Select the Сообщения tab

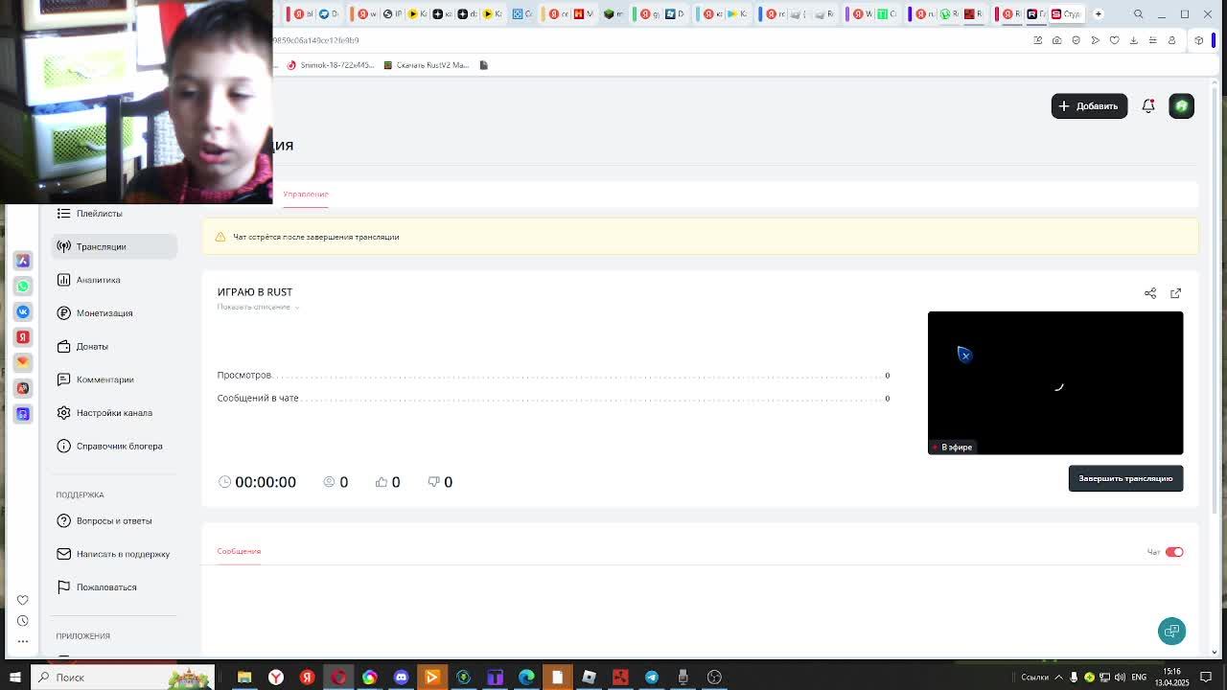click(239, 551)
